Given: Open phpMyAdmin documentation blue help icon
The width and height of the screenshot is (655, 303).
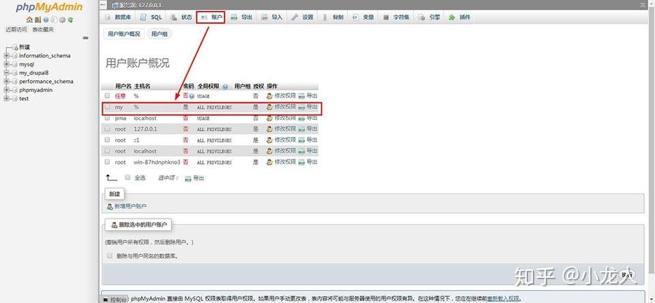Looking at the screenshot, I should coord(46,20).
